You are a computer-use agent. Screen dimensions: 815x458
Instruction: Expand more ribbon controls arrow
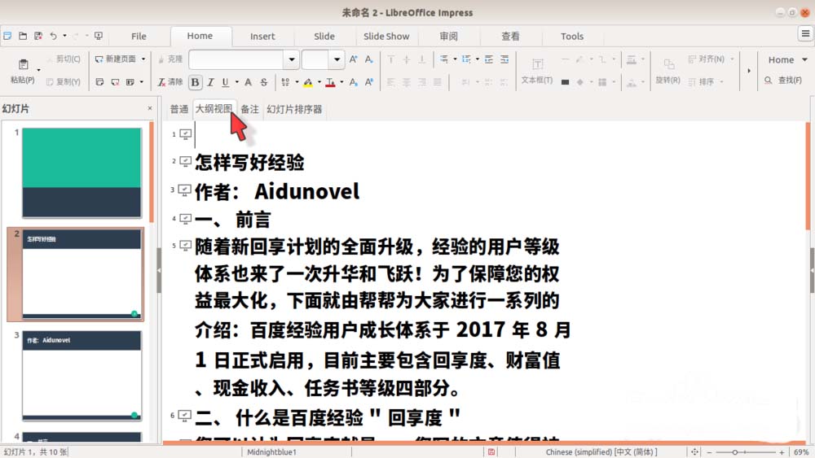point(749,71)
